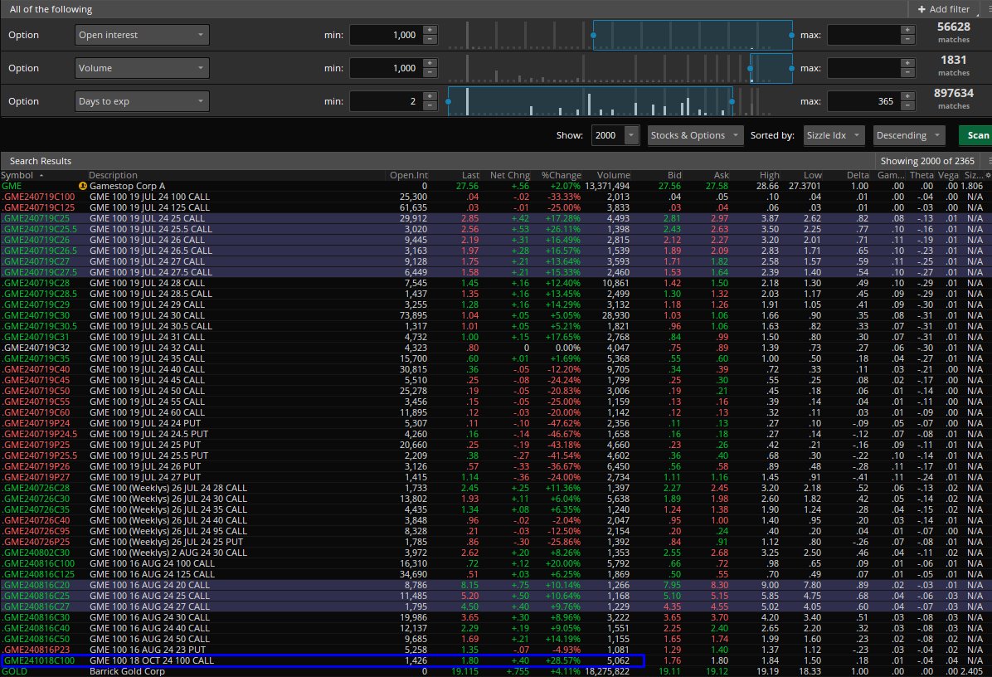
Task: Sort by the Volume column header
Action: coord(613,175)
